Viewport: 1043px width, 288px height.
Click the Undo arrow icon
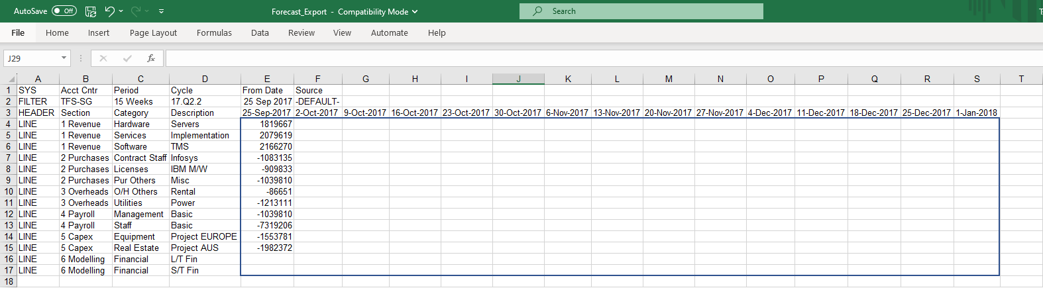(x=110, y=11)
